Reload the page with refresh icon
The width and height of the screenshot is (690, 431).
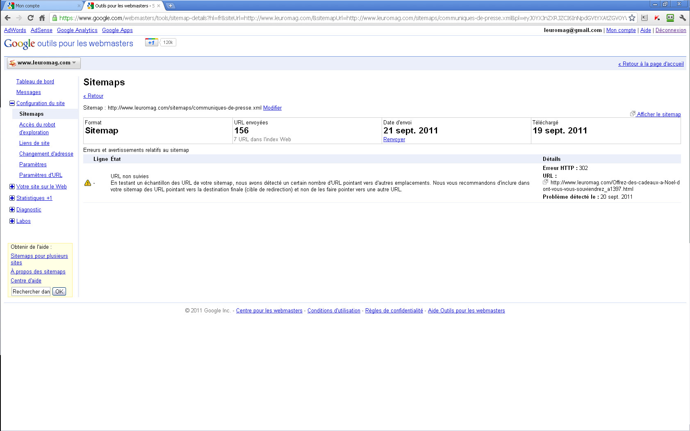(30, 18)
